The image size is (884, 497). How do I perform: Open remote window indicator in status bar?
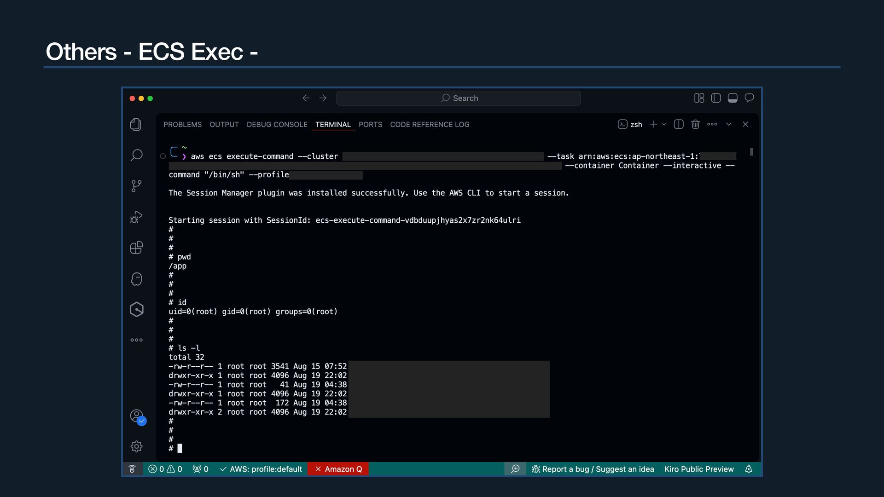[x=132, y=469]
